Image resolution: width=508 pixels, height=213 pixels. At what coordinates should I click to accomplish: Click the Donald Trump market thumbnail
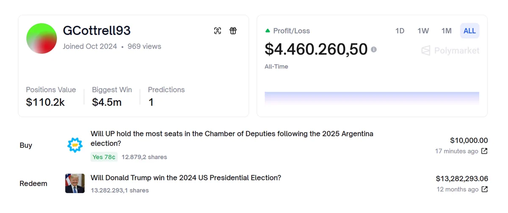click(x=75, y=183)
